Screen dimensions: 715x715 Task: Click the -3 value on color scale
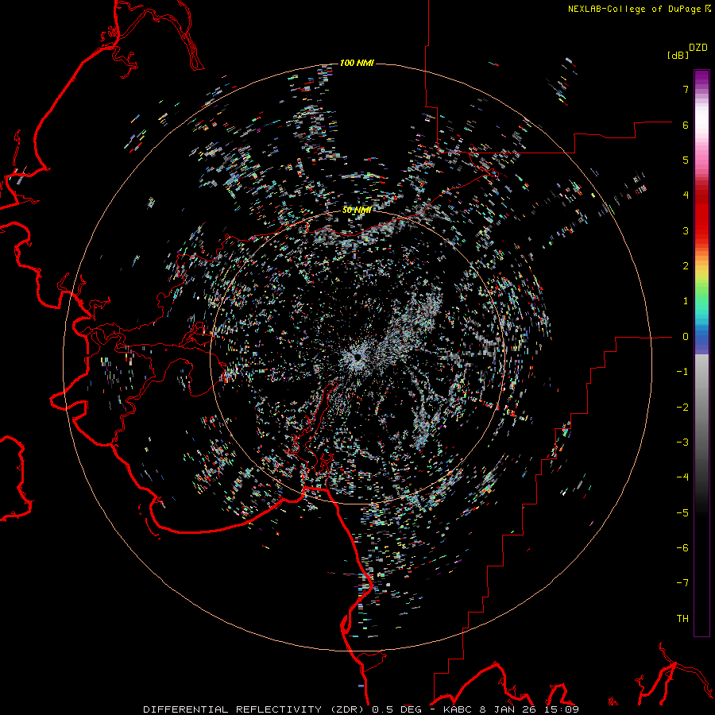pyautogui.click(x=682, y=443)
